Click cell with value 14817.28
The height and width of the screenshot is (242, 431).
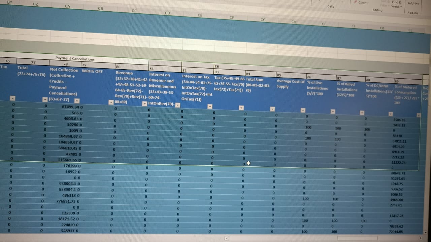396,216
